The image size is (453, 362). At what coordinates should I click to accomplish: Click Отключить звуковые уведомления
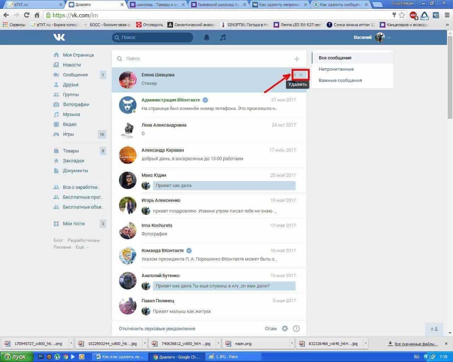157,328
